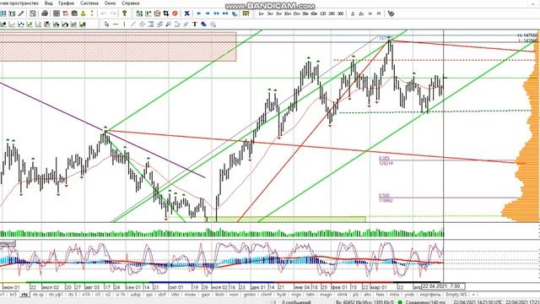
Task: Switch to the tatn chart tab
Action: click(x=310, y=295)
